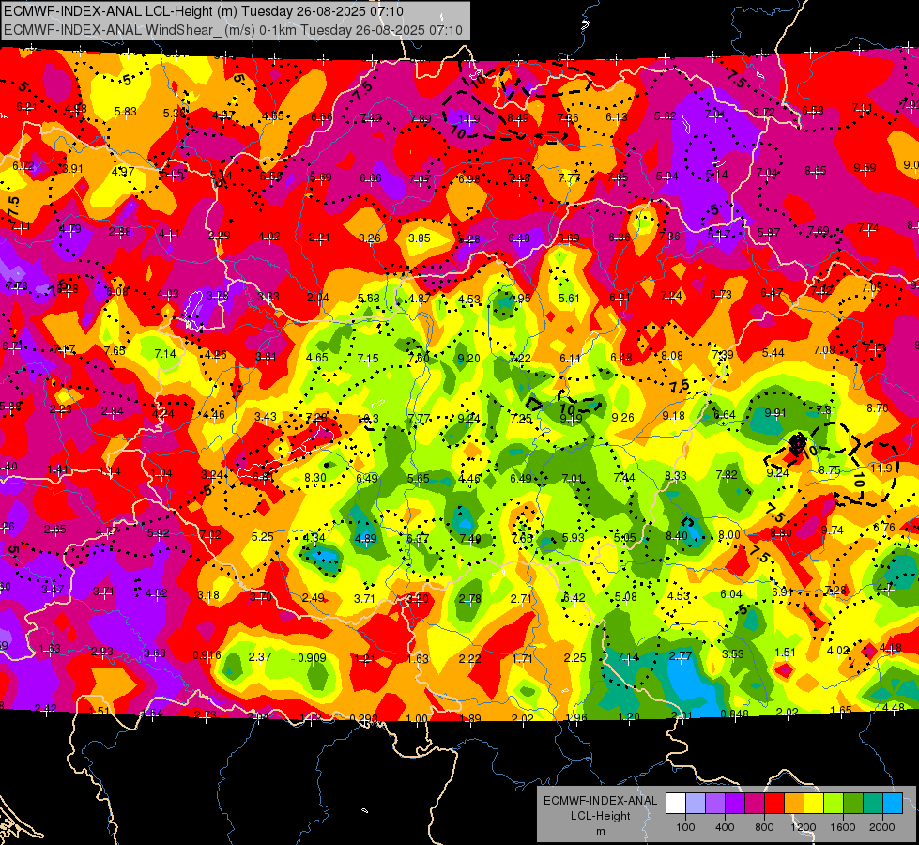This screenshot has width=919, height=845.
Task: Click the wind shear value 3.53
Action: tap(732, 653)
